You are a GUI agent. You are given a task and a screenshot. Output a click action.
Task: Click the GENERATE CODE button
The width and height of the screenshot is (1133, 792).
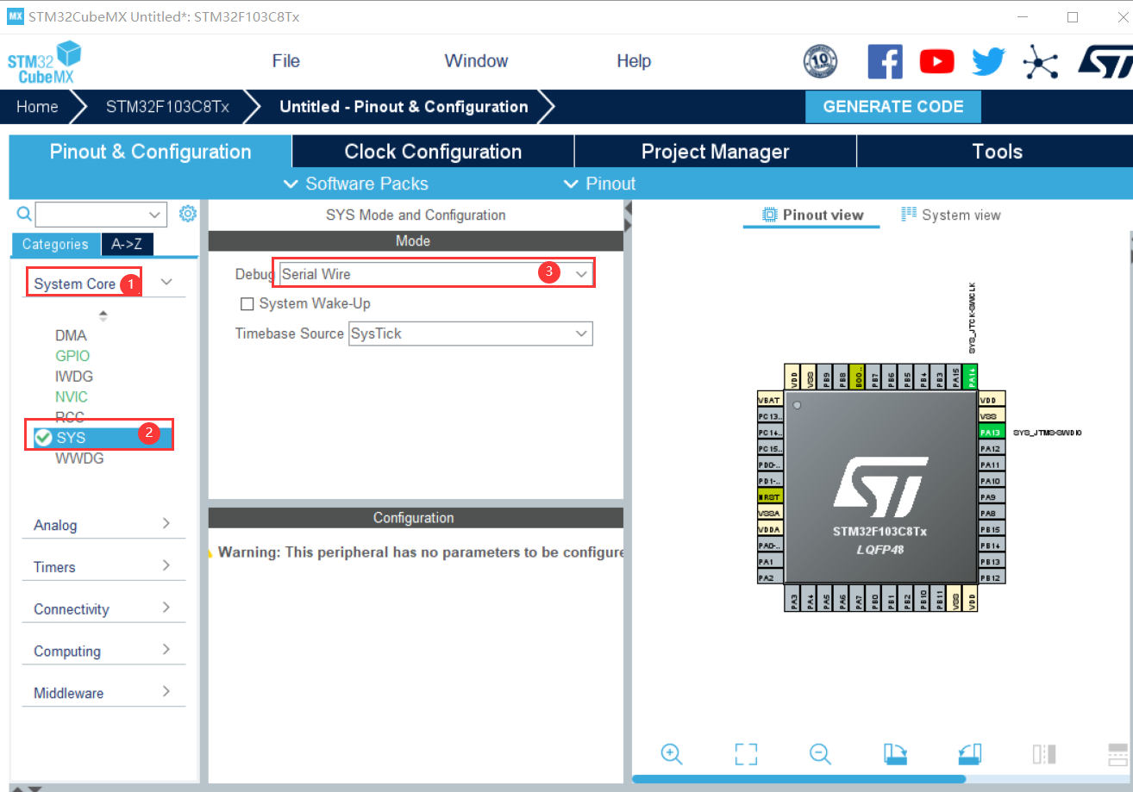click(893, 107)
